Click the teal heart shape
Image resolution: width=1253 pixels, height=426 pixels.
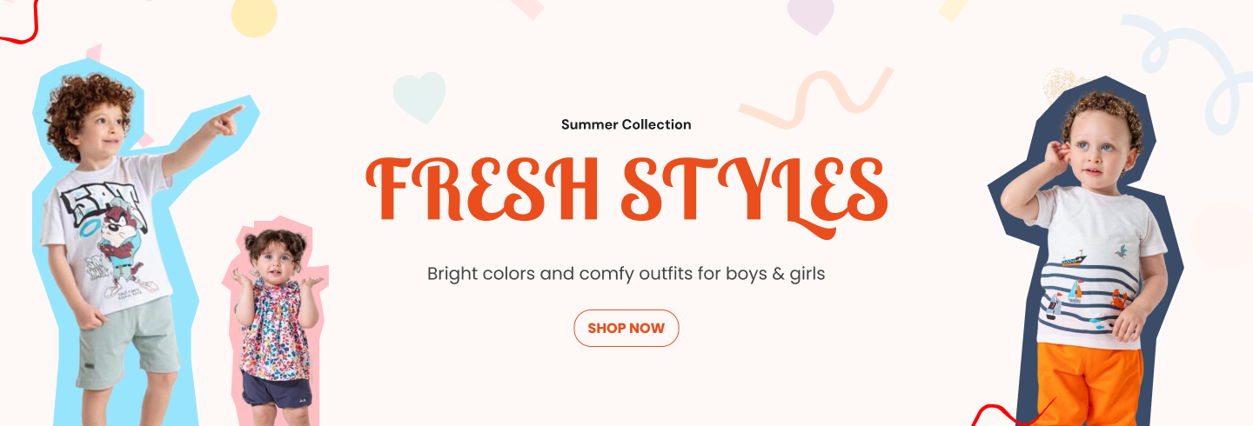[x=419, y=96]
